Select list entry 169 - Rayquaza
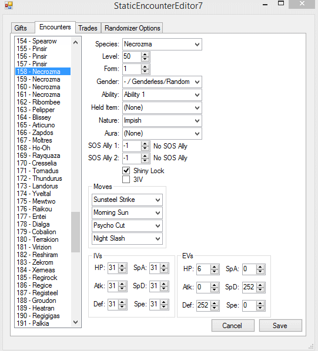Image resolution: width=318 pixels, height=351 pixels. click(43, 156)
